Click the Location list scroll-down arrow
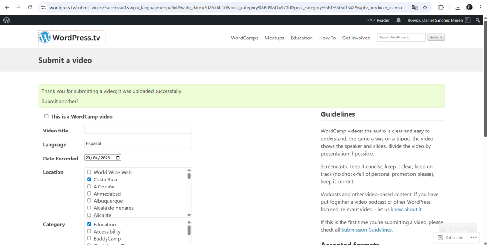487x245 pixels. coord(189,215)
